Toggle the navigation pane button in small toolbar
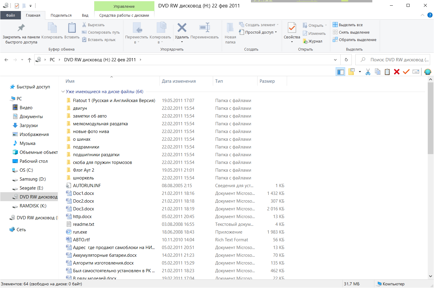The width and height of the screenshot is (434, 288). point(340,72)
